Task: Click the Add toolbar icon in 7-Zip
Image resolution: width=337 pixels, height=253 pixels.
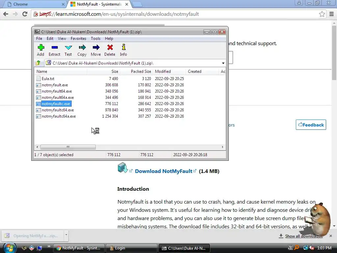Action: click(40, 47)
